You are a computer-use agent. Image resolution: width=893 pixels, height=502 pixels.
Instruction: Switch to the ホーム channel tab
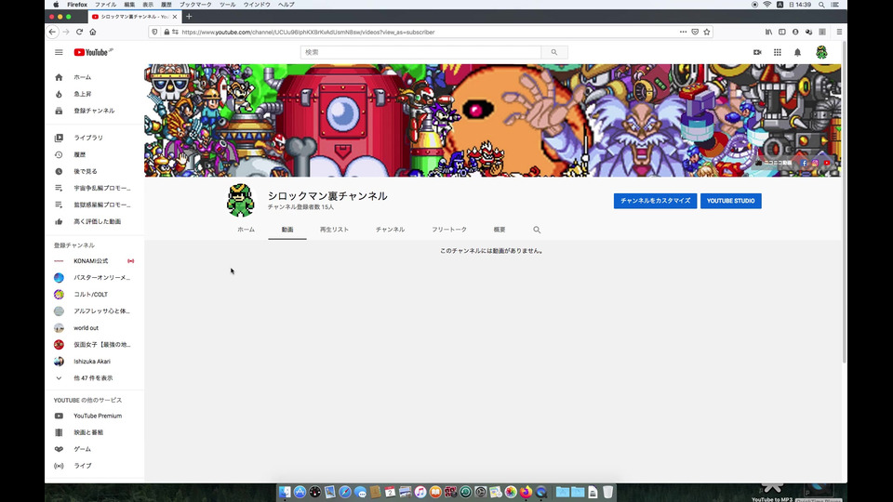pyautogui.click(x=246, y=230)
